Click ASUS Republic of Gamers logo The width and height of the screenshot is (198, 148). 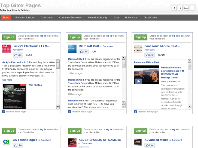tap(72, 143)
